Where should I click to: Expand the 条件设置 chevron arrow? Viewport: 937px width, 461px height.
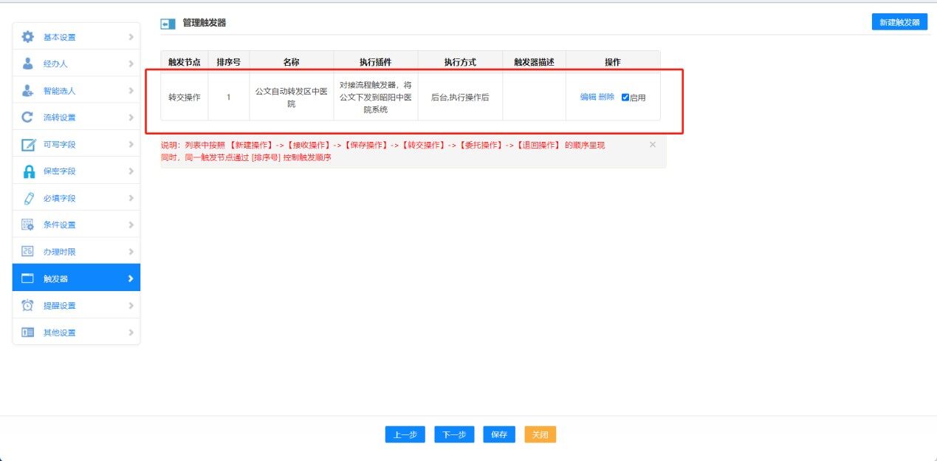click(x=131, y=225)
